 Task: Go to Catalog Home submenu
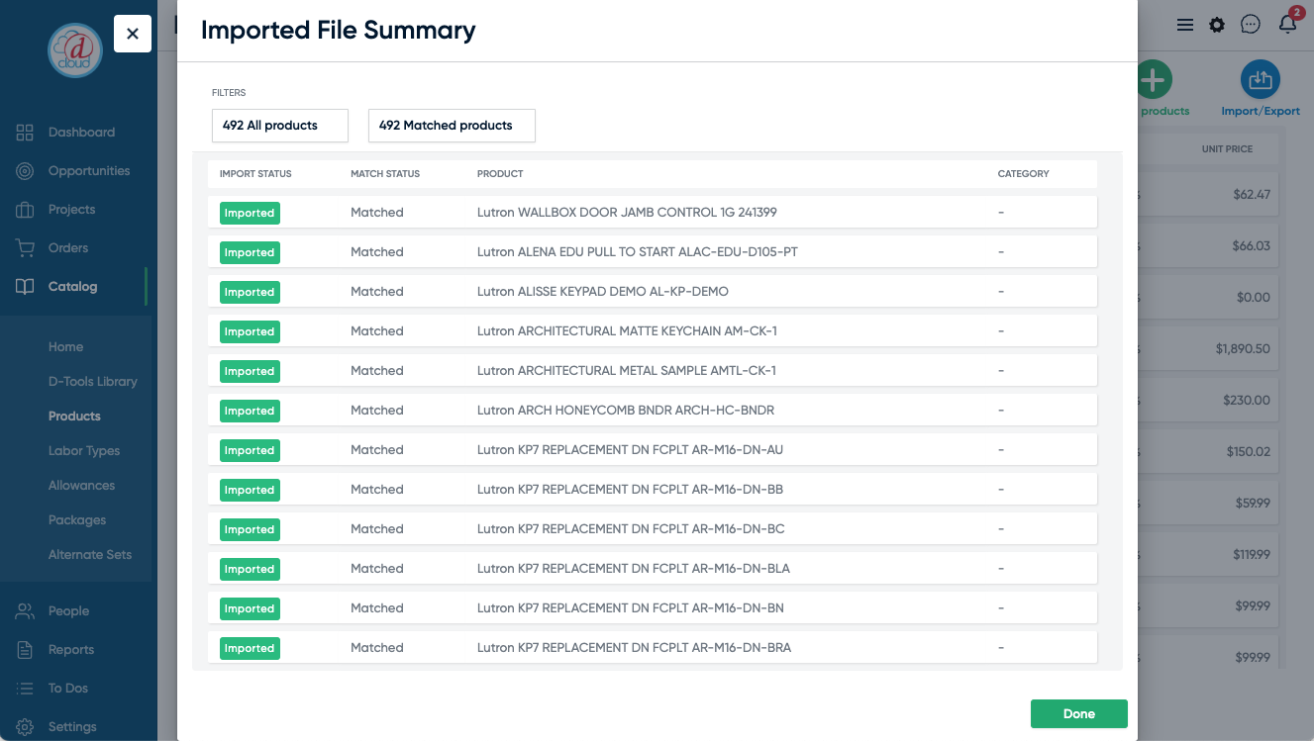coord(65,347)
